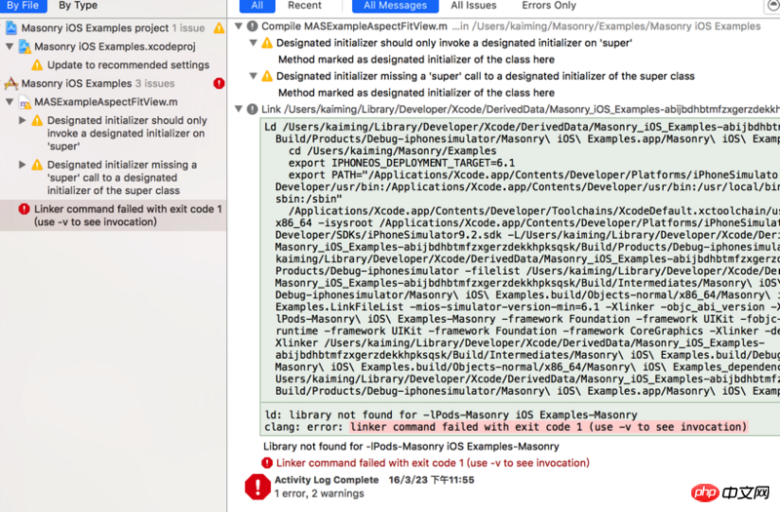Click the Masonry iOS Examples target icon
This screenshot has height=512, width=780.
(x=11, y=83)
